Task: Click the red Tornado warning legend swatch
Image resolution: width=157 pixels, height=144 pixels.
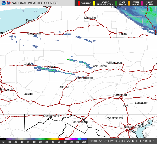Action: tap(79, 3)
